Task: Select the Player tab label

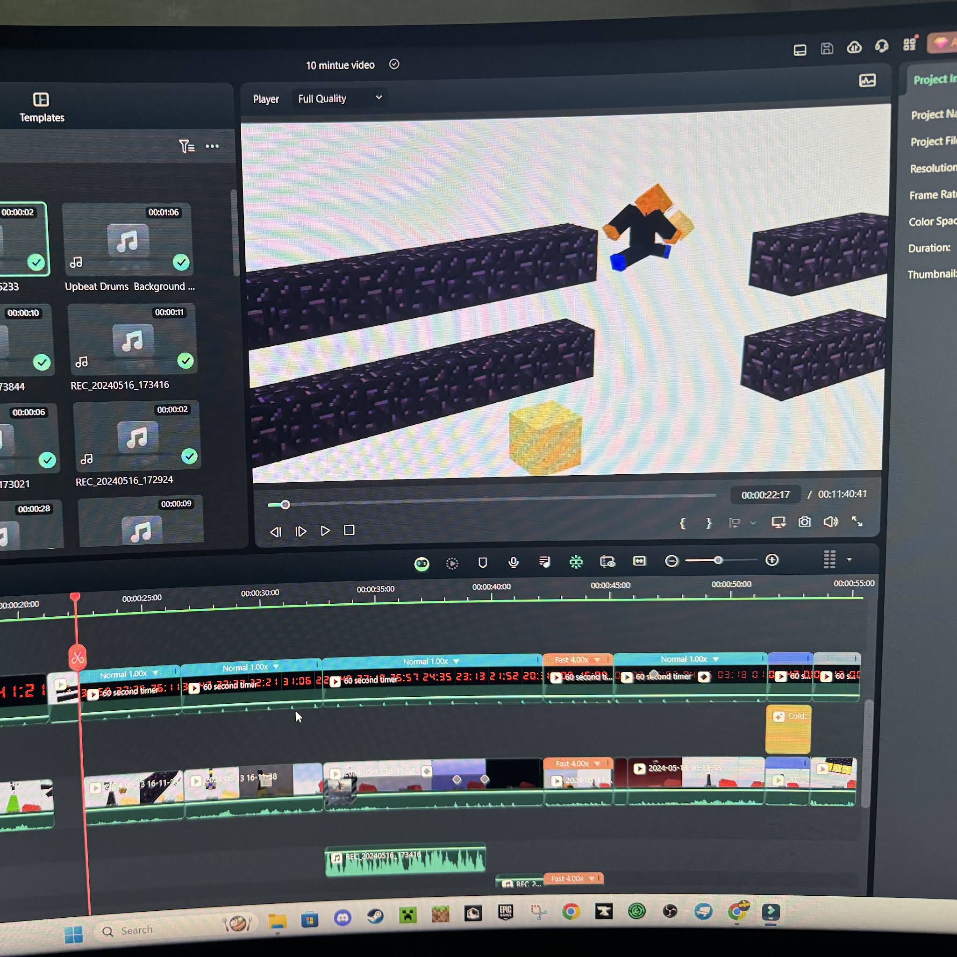Action: click(x=266, y=99)
